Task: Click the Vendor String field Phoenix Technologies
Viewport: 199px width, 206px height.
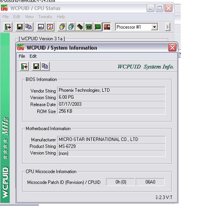Action: tap(111, 90)
